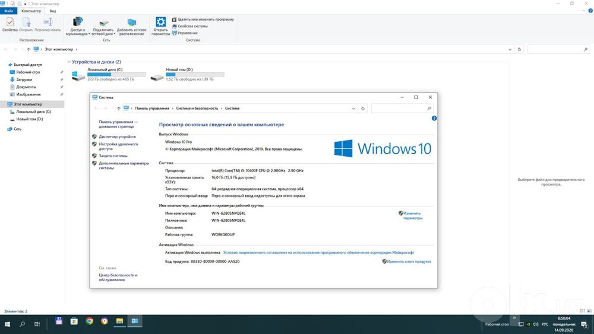
Task: Expand the Рабочий стол taskbar toolbar chevron
Action: point(514,318)
